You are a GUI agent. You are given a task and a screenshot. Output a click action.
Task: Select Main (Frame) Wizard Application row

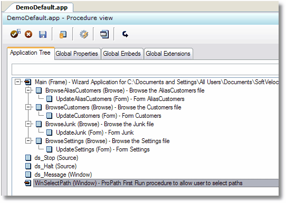pos(157,82)
